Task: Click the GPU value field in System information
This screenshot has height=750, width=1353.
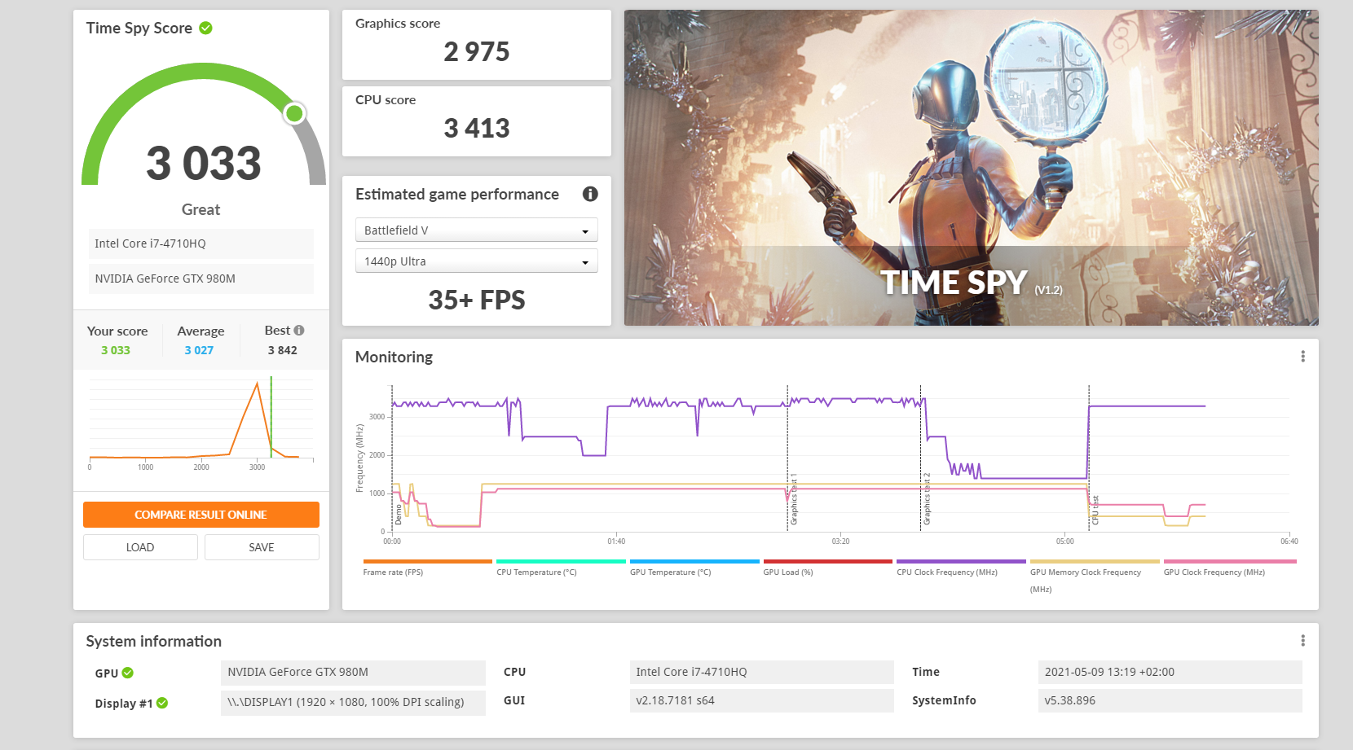Action: (x=353, y=673)
